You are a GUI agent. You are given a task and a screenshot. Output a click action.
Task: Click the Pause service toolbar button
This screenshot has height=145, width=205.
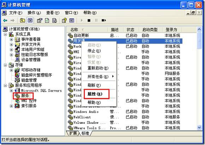pos(96,20)
